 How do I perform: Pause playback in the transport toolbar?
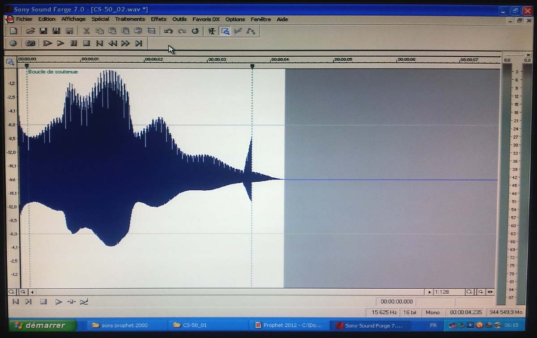pos(73,43)
